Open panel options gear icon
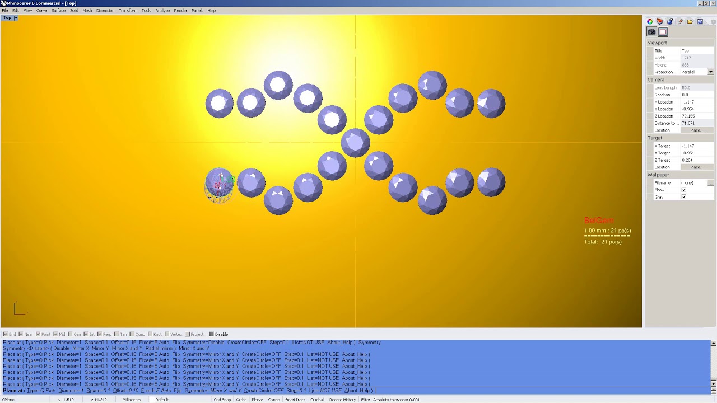Screen dimensions: 717x403 713,22
